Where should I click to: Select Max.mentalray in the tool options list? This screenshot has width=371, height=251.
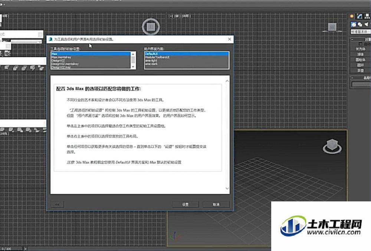[x=91, y=57]
